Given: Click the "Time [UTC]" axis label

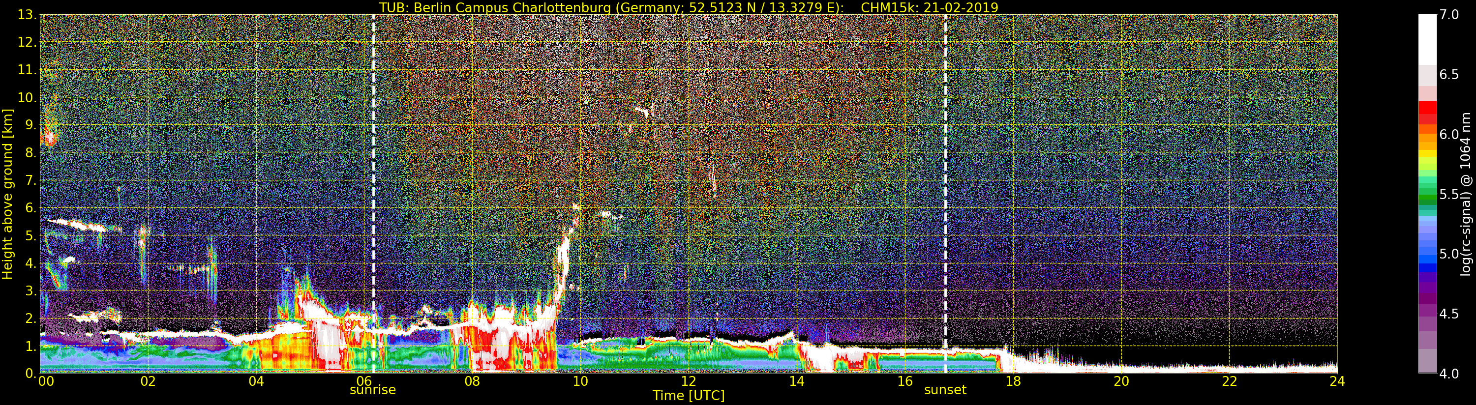Looking at the screenshot, I should [x=689, y=395].
